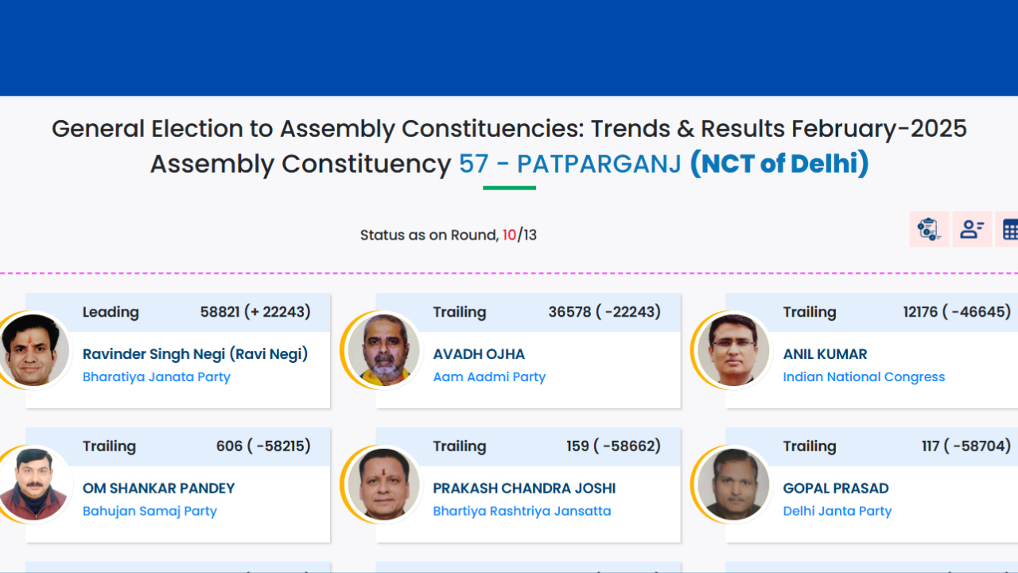
Task: Click the Delhi Janta Party label
Action: [837, 512]
